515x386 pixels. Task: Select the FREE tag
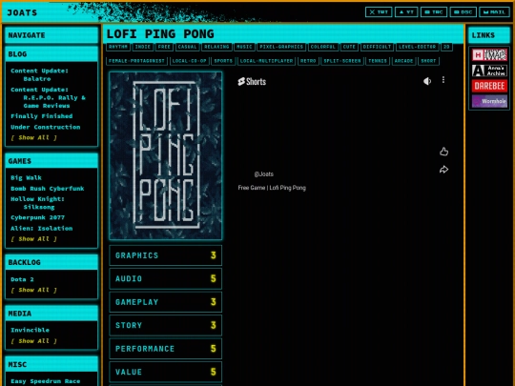164,47
